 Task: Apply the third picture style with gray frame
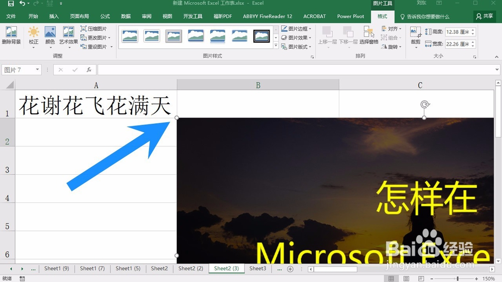[x=174, y=37]
